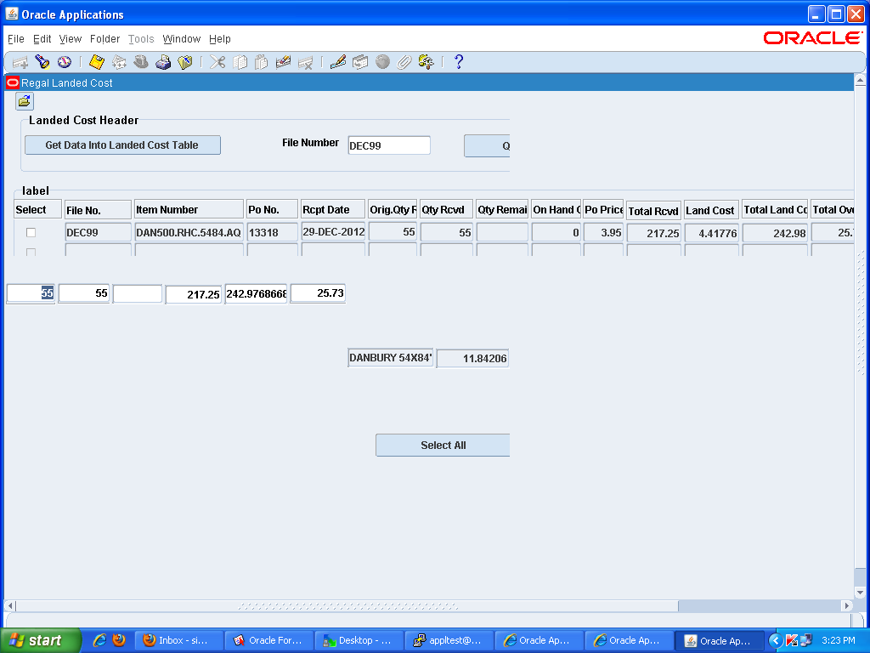
Task: Click the DANBURY 54X84 description field
Action: coord(390,358)
